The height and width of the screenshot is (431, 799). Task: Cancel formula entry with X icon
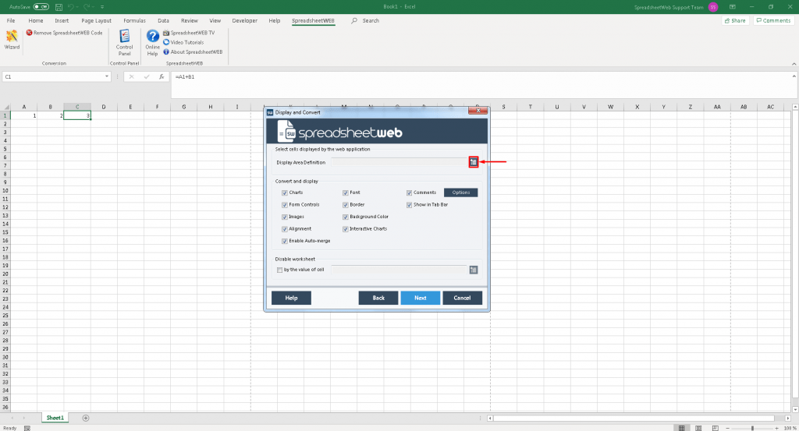tap(131, 77)
